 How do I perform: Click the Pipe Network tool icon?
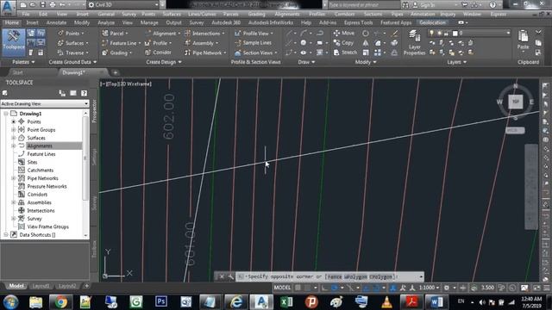click(x=188, y=53)
